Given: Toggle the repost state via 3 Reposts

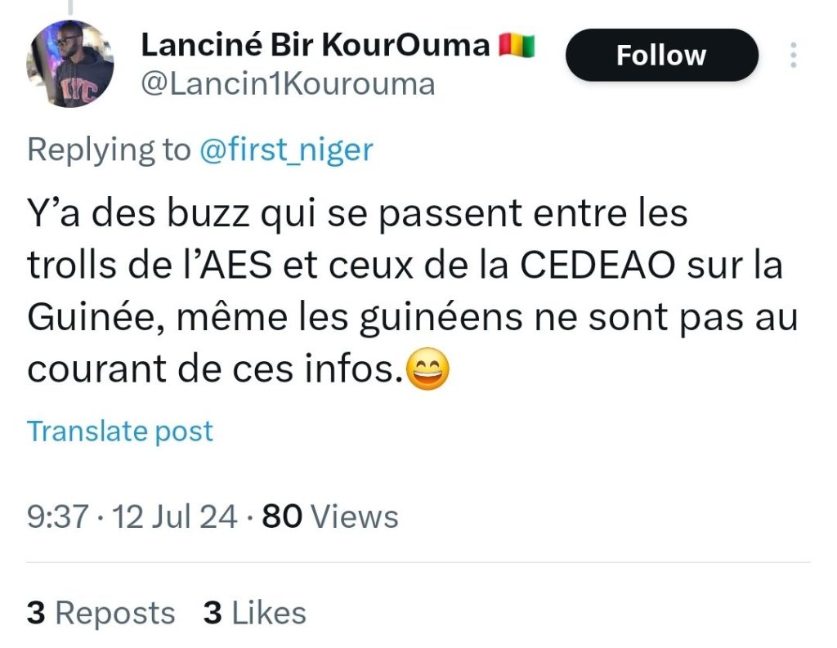Looking at the screenshot, I should click(100, 613).
